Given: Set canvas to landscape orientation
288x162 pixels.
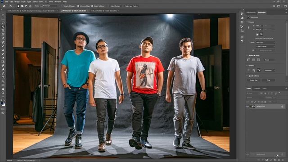Looking at the screenshot, I should [x=261, y=34].
